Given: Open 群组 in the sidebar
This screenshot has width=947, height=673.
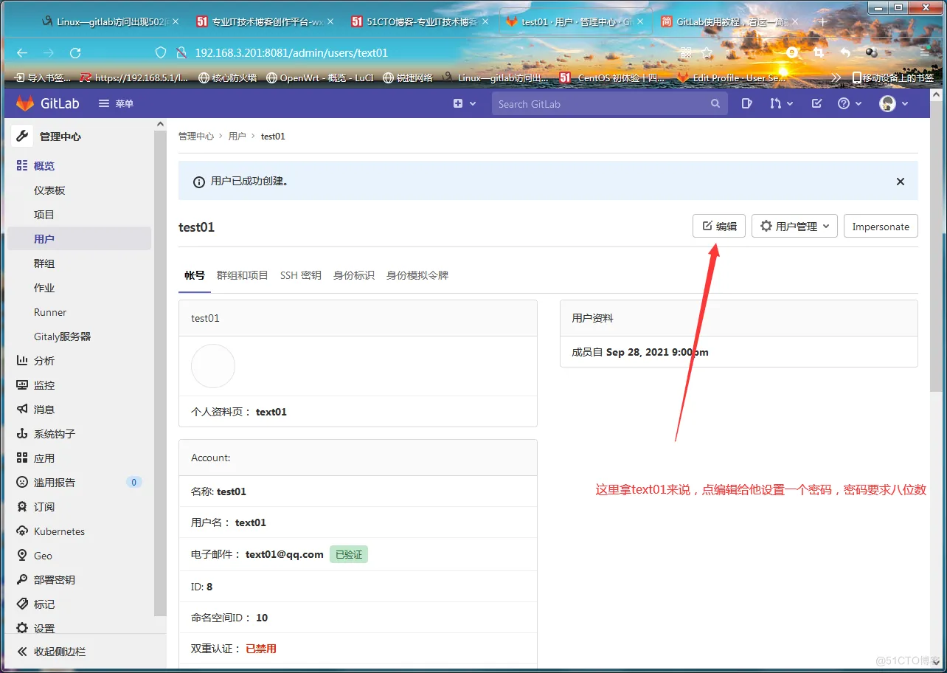Looking at the screenshot, I should click(x=44, y=263).
